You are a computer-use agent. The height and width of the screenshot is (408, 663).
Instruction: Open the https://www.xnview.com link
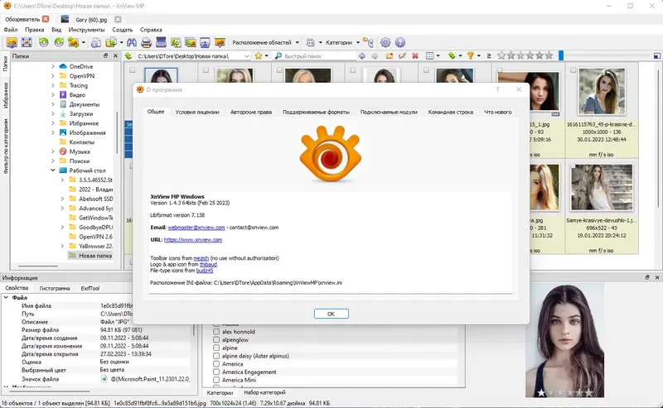pyautogui.click(x=193, y=239)
